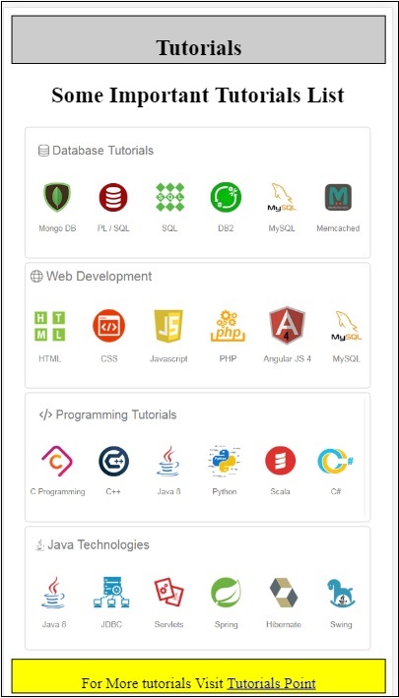Select the C++ tutorial icon

point(113,462)
